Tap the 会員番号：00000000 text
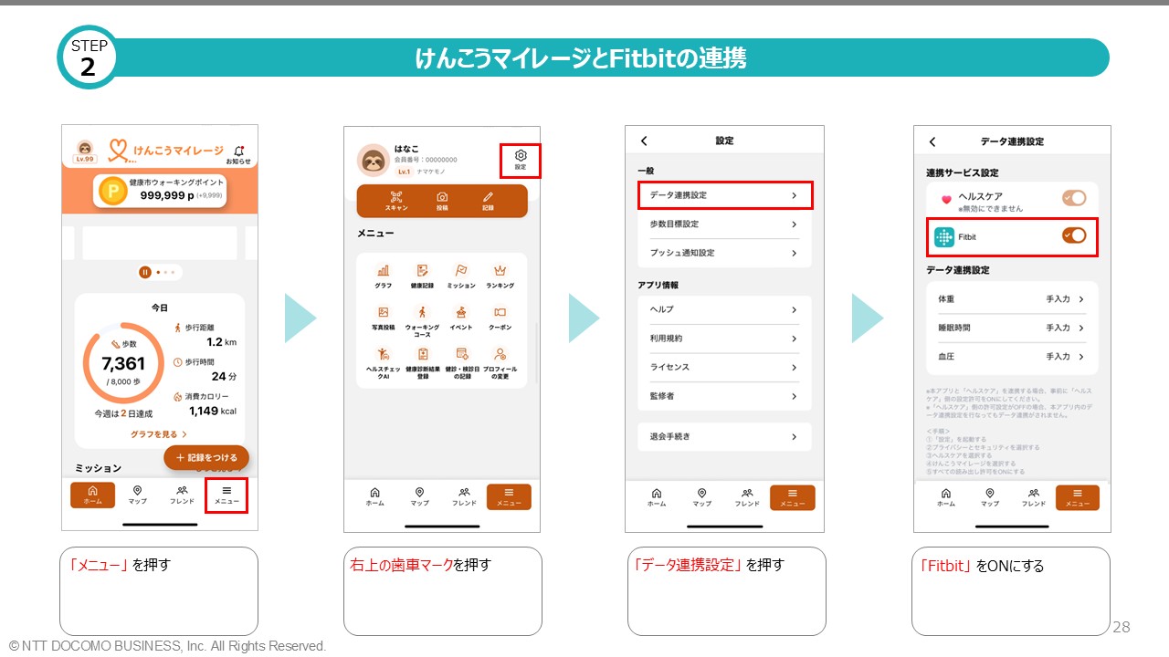1169x657 pixels. [x=426, y=160]
